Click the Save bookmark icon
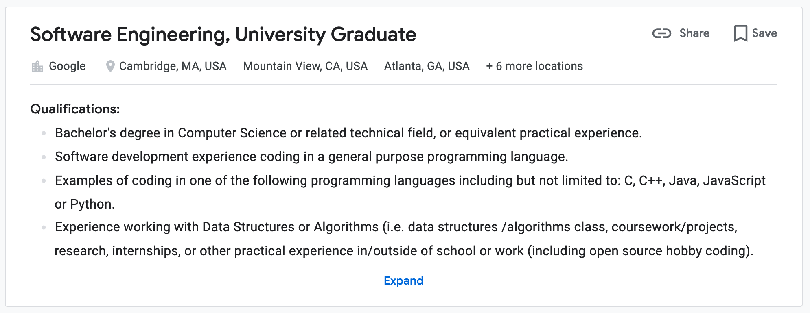This screenshot has height=313, width=810. coord(740,33)
